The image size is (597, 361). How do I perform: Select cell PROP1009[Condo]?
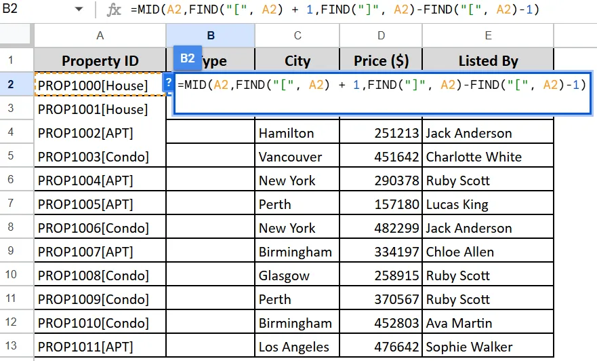(x=100, y=299)
